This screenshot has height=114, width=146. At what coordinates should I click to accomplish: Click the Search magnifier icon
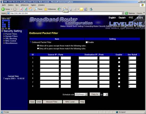click(x=36, y=9)
